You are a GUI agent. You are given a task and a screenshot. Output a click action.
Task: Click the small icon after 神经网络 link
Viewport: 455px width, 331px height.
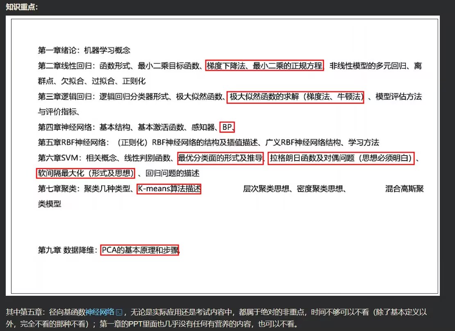(x=119, y=313)
